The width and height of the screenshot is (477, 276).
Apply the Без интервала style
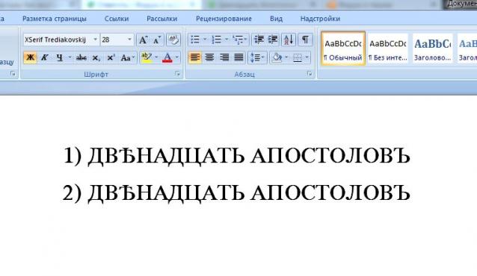click(x=388, y=48)
